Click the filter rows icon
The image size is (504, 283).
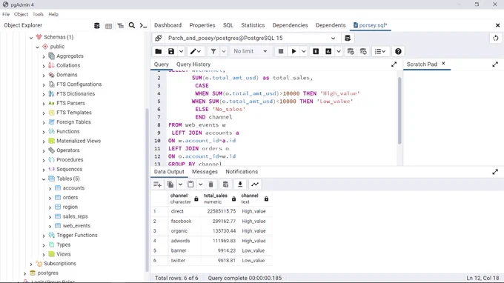[213, 51]
